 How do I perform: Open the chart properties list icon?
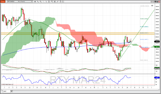point(63,2)
